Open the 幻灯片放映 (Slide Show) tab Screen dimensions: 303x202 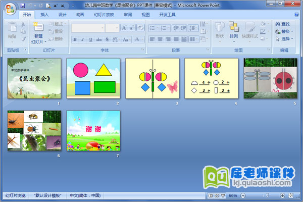point(104,15)
